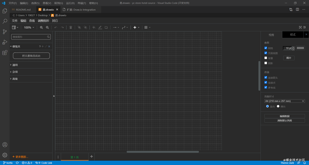Open the connection arrow dropdown
The height and width of the screenshot is (165, 309).
click(x=116, y=27)
